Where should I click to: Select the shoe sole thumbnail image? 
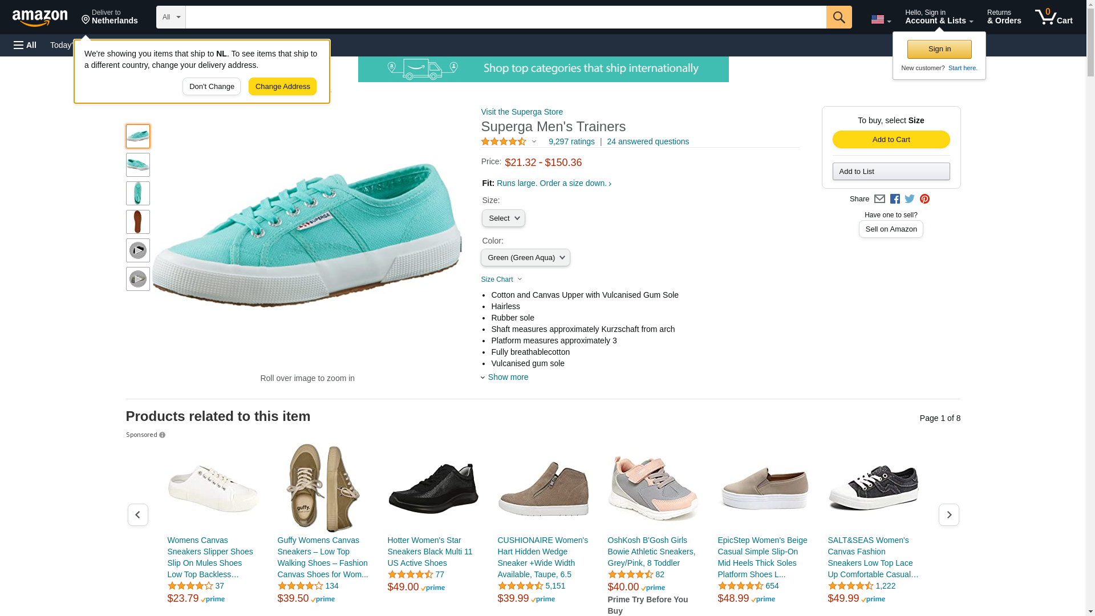(x=138, y=222)
